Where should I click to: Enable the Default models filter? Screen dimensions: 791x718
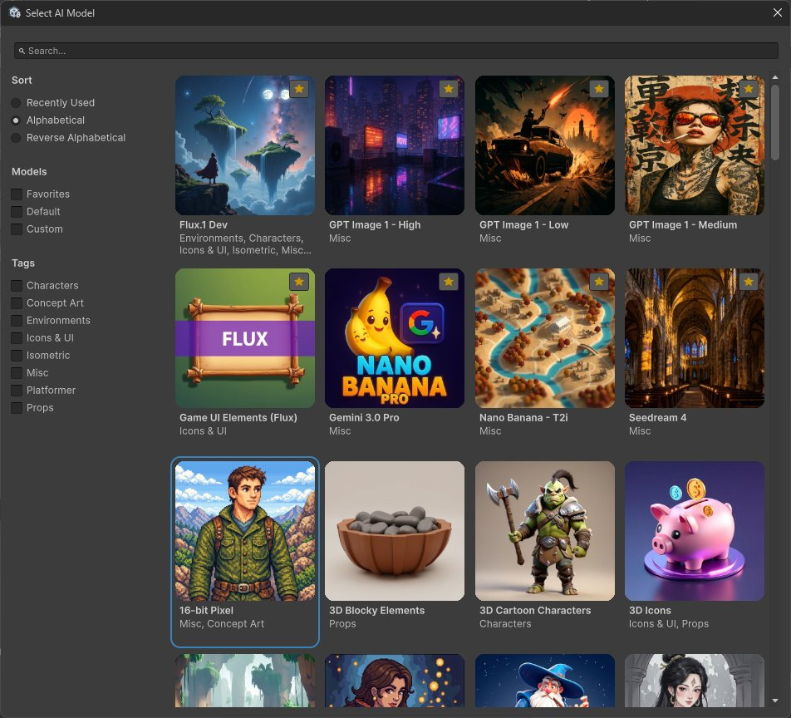(17, 211)
